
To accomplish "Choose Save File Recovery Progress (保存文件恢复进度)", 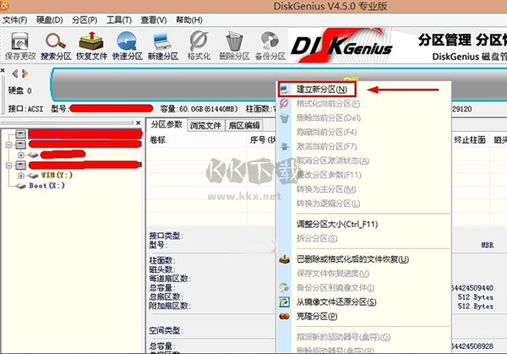I will pos(333,274).
